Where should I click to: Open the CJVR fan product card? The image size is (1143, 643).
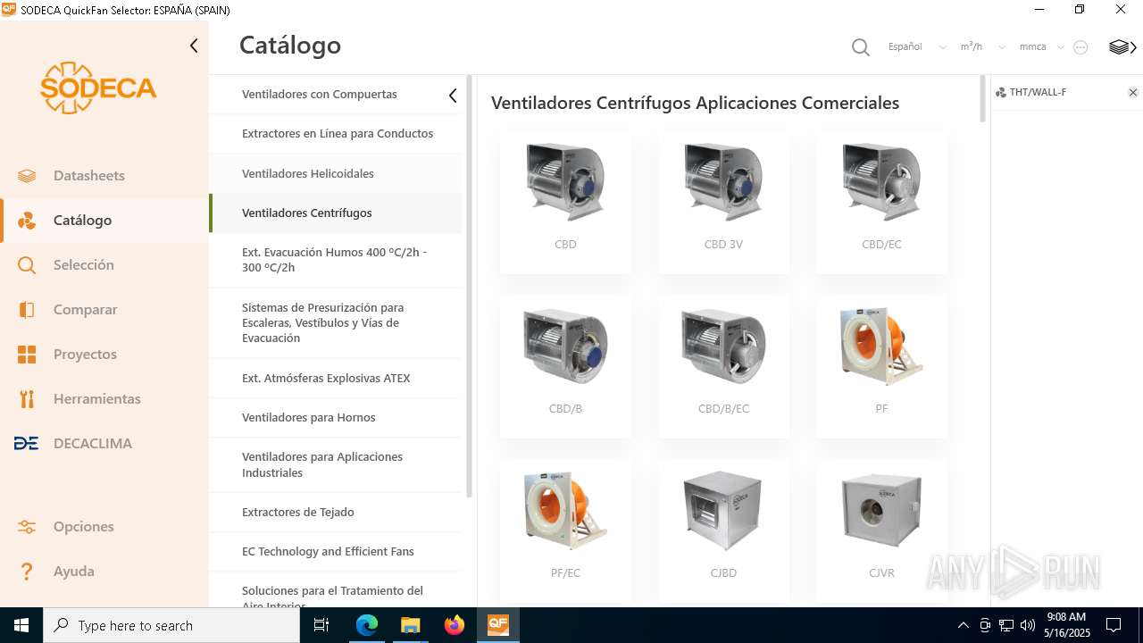click(881, 530)
